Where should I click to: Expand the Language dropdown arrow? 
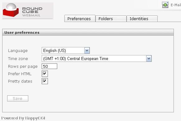87,50
